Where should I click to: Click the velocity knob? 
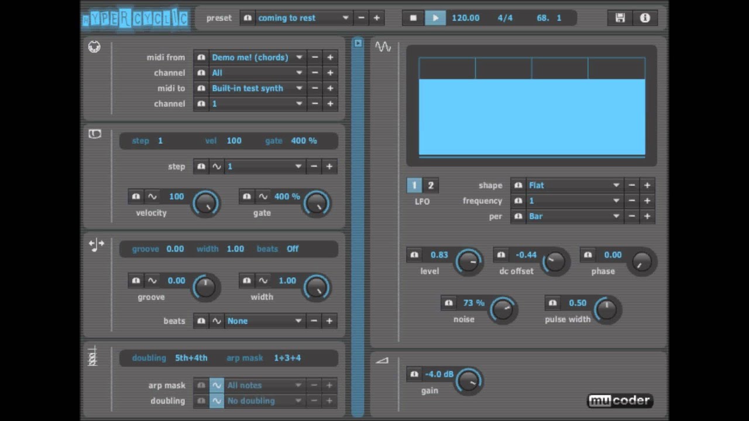pyautogui.click(x=205, y=203)
